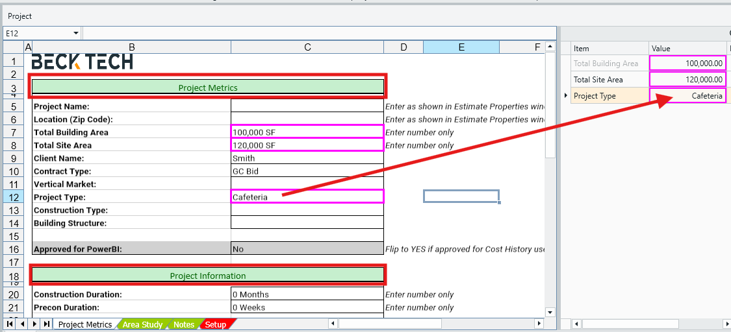This screenshot has width=731, height=332.
Task: Click the previous sheet navigation arrow
Action: pos(22,324)
